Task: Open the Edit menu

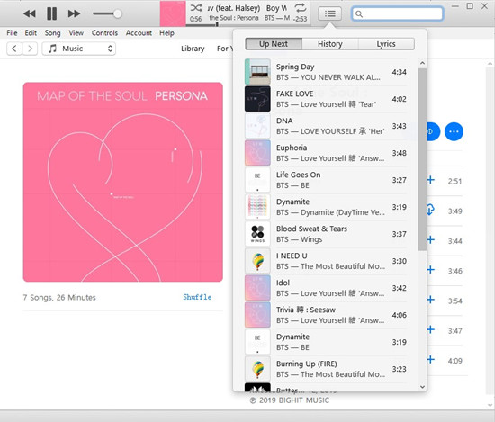Action: (31, 32)
